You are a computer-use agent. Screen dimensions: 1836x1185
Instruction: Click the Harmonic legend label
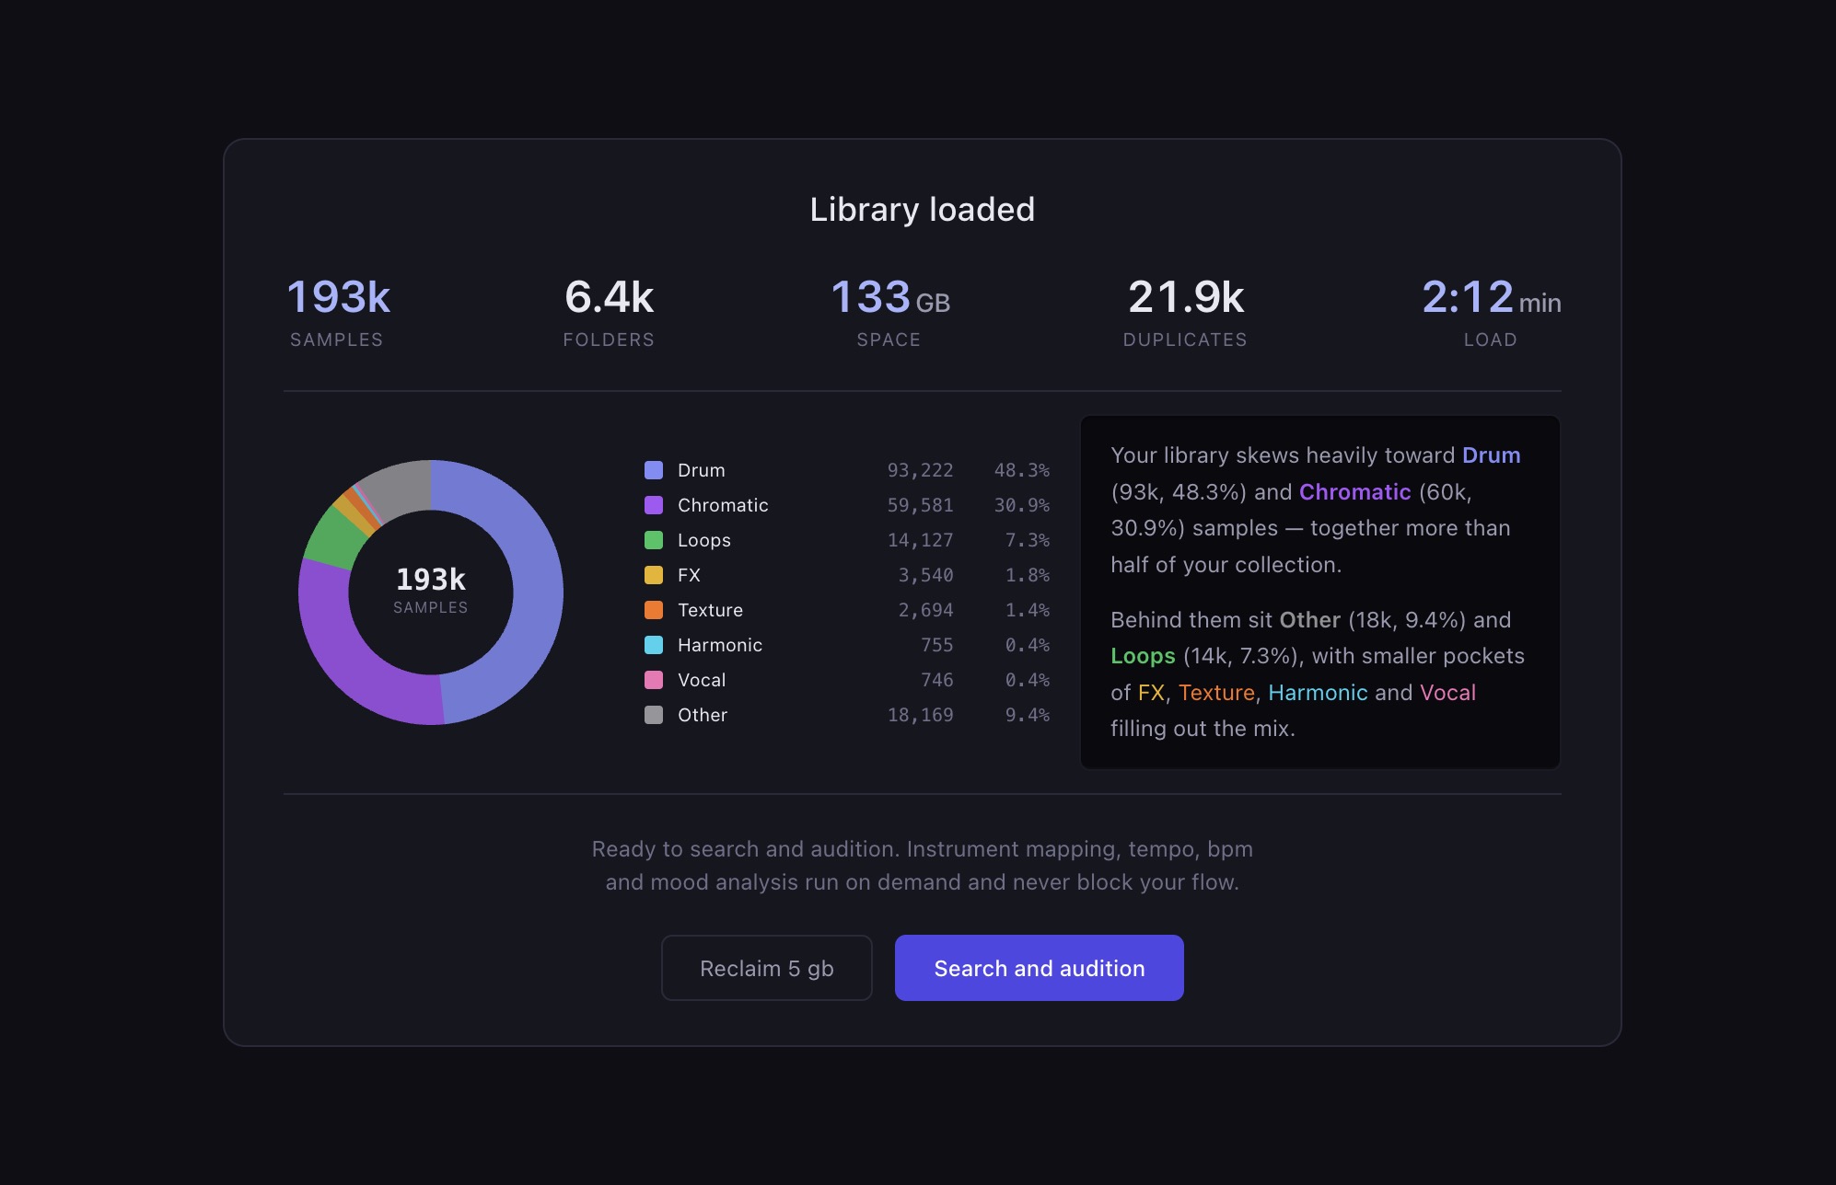720,645
